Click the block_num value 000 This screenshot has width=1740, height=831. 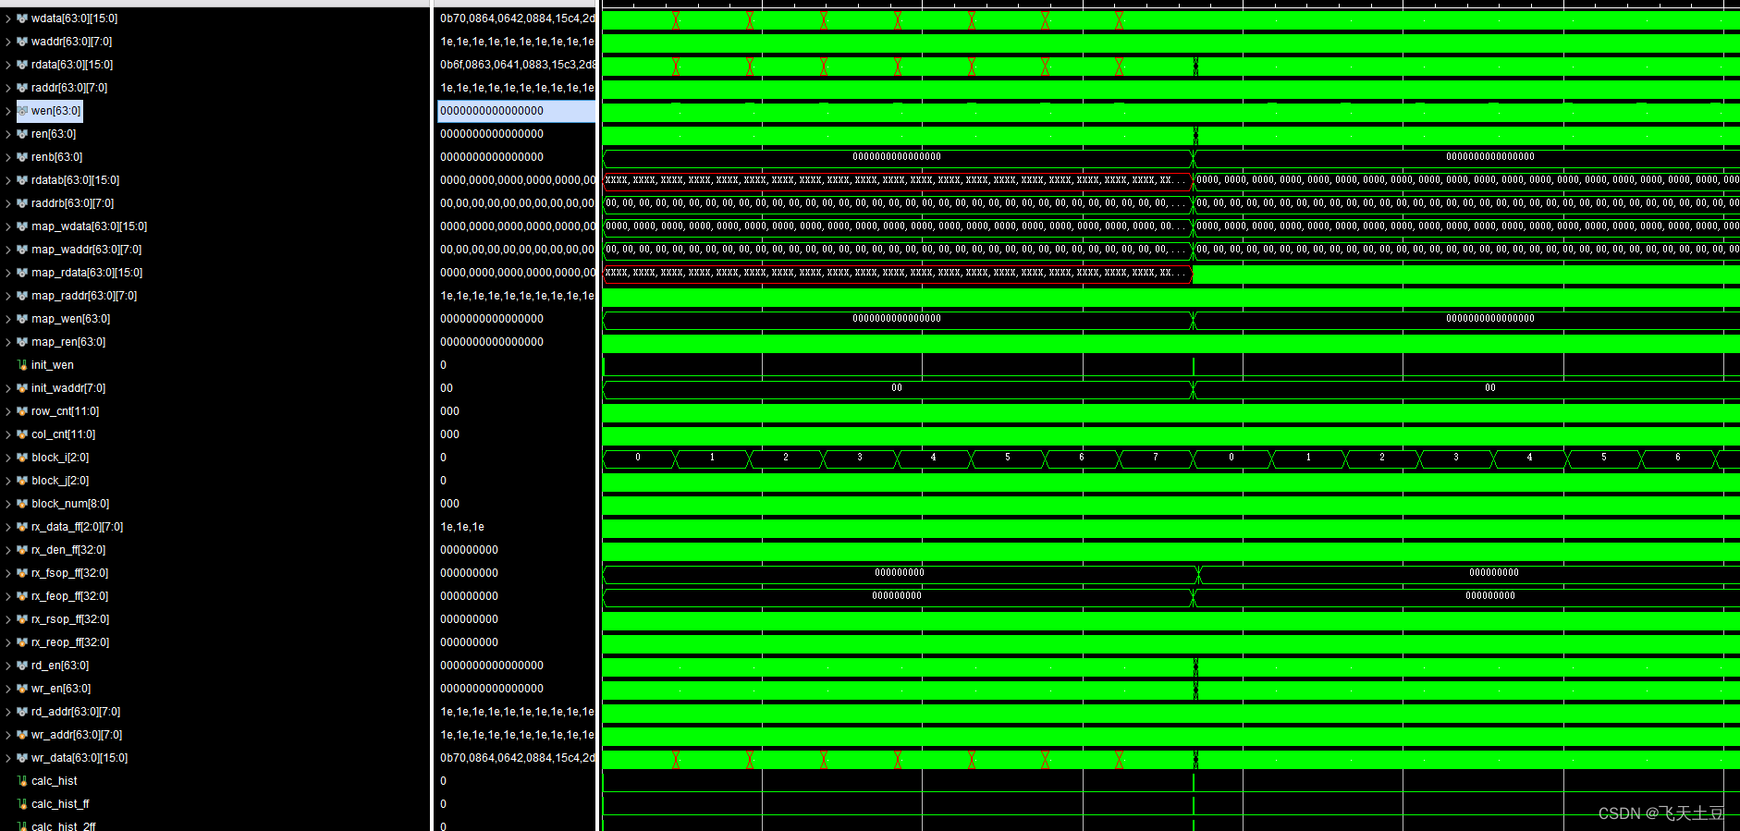[x=450, y=504]
